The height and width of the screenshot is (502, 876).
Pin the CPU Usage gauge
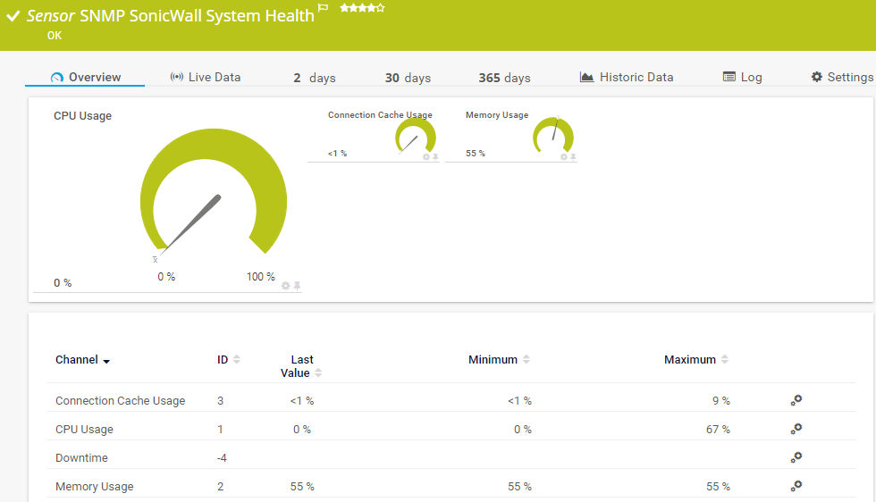(x=297, y=286)
